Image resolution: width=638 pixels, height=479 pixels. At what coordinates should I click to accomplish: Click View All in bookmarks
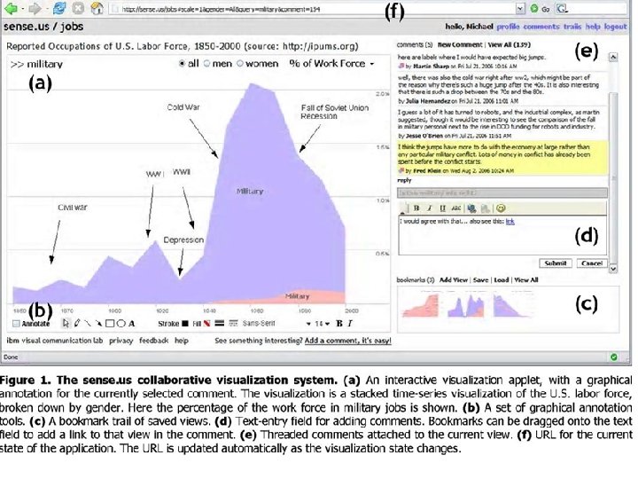(x=525, y=279)
